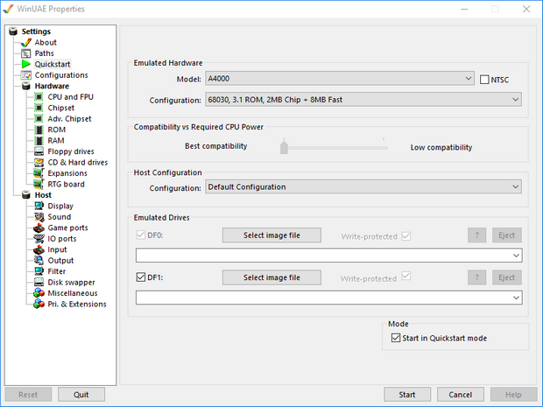Click the Game ports joystick icon
The width and height of the screenshot is (543, 407).
[x=39, y=228]
